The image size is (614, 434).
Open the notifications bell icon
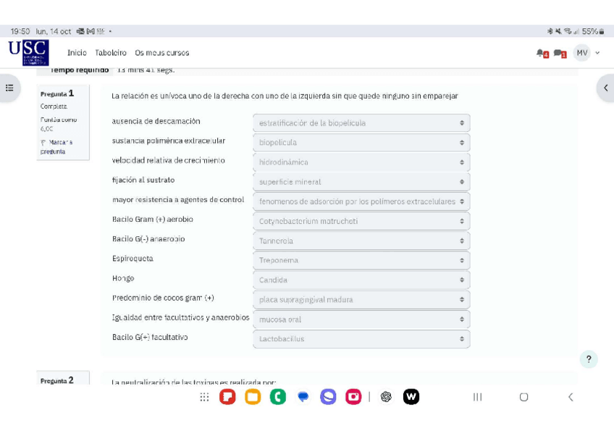coord(541,53)
